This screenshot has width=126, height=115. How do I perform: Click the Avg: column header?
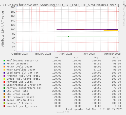coord(96,58)
